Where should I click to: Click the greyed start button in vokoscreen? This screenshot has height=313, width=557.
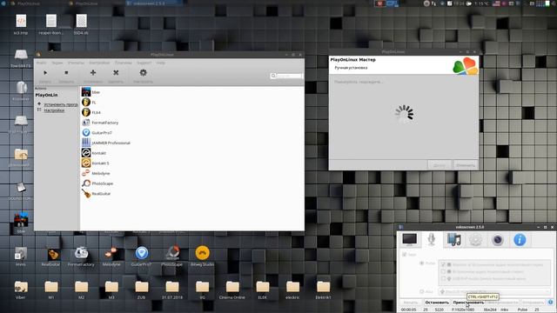tap(411, 303)
